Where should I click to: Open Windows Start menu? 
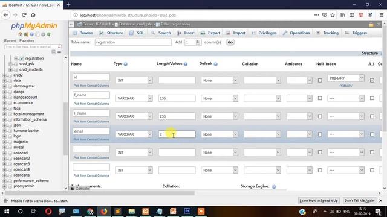tap(7, 212)
